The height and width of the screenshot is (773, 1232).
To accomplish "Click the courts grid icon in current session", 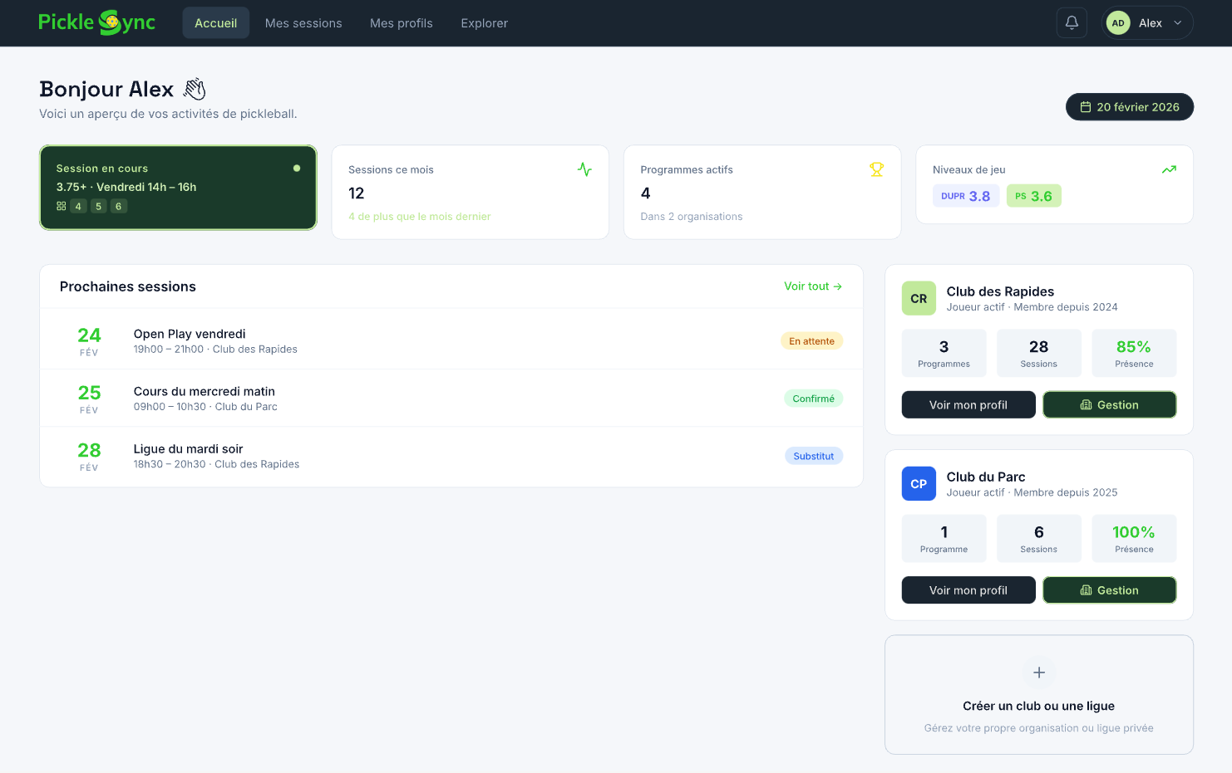I will point(62,206).
